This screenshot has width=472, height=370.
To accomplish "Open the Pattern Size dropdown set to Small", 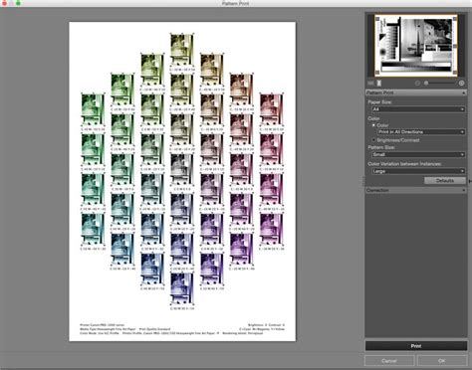I will (418, 154).
